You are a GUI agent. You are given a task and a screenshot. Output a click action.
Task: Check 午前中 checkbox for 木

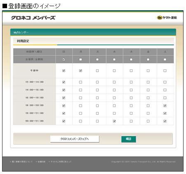pos(131,71)
